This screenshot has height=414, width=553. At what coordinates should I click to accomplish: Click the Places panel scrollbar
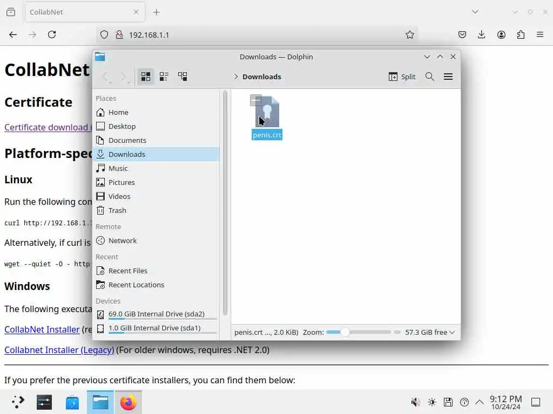(x=225, y=203)
